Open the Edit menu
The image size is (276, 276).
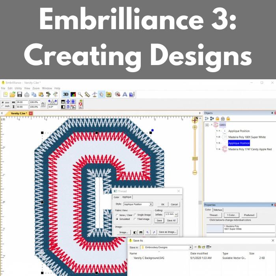pos(10,88)
